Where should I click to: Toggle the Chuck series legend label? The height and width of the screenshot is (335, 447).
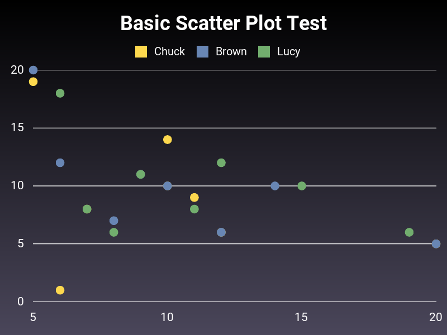pyautogui.click(x=169, y=51)
